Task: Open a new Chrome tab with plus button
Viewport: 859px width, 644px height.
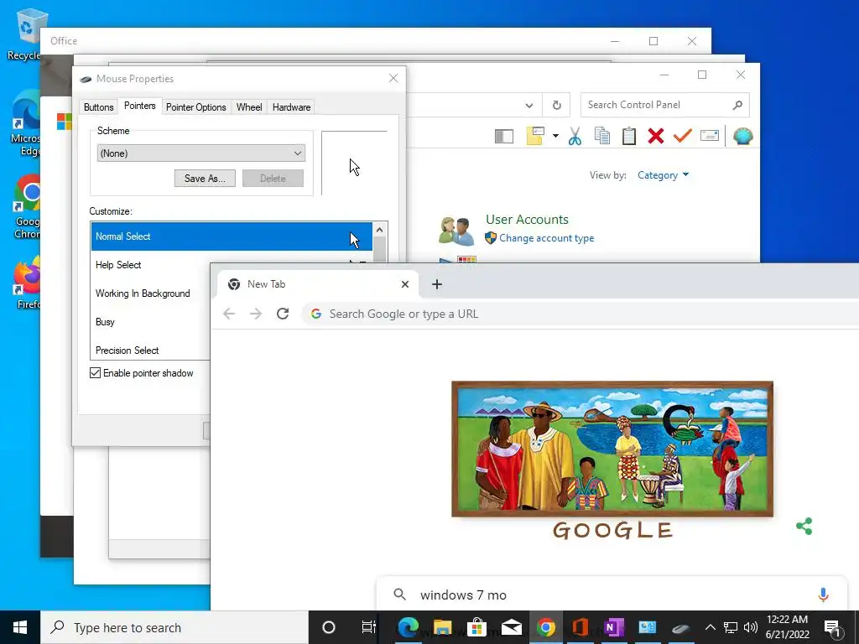Action: click(436, 284)
